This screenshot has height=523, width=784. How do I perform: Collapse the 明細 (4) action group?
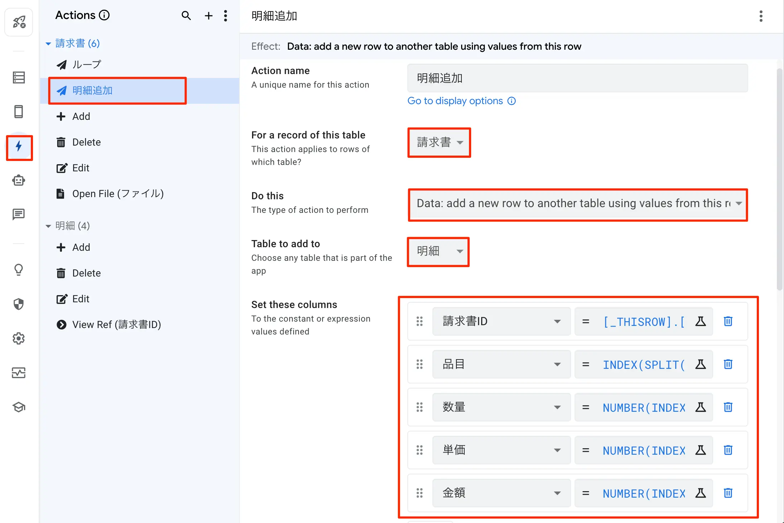48,226
